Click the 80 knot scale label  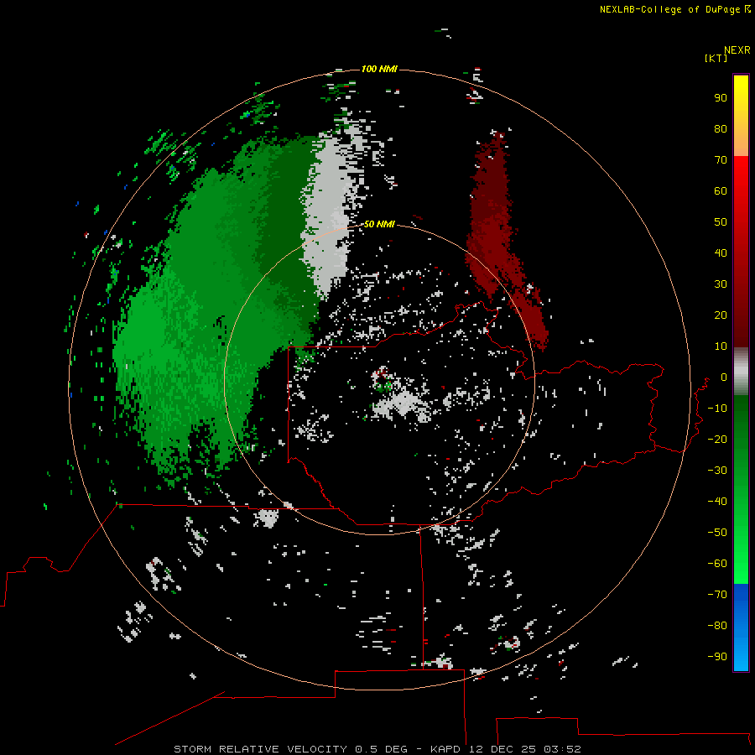721,128
